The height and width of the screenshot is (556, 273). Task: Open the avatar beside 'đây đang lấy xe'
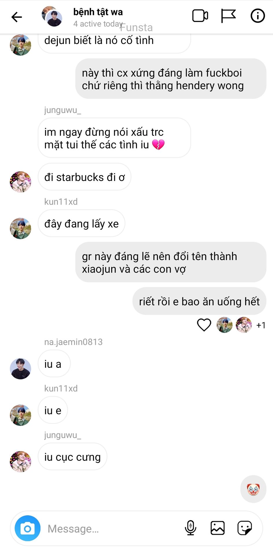point(21,228)
